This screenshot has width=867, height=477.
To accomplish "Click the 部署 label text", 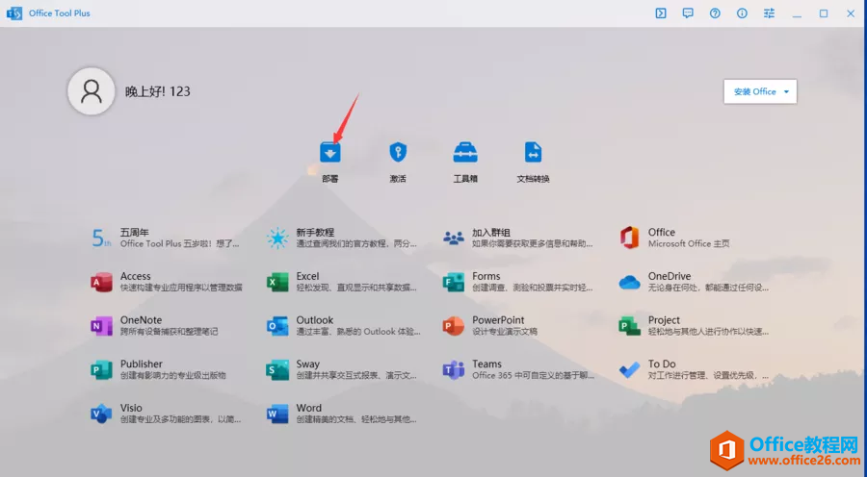I will click(330, 179).
